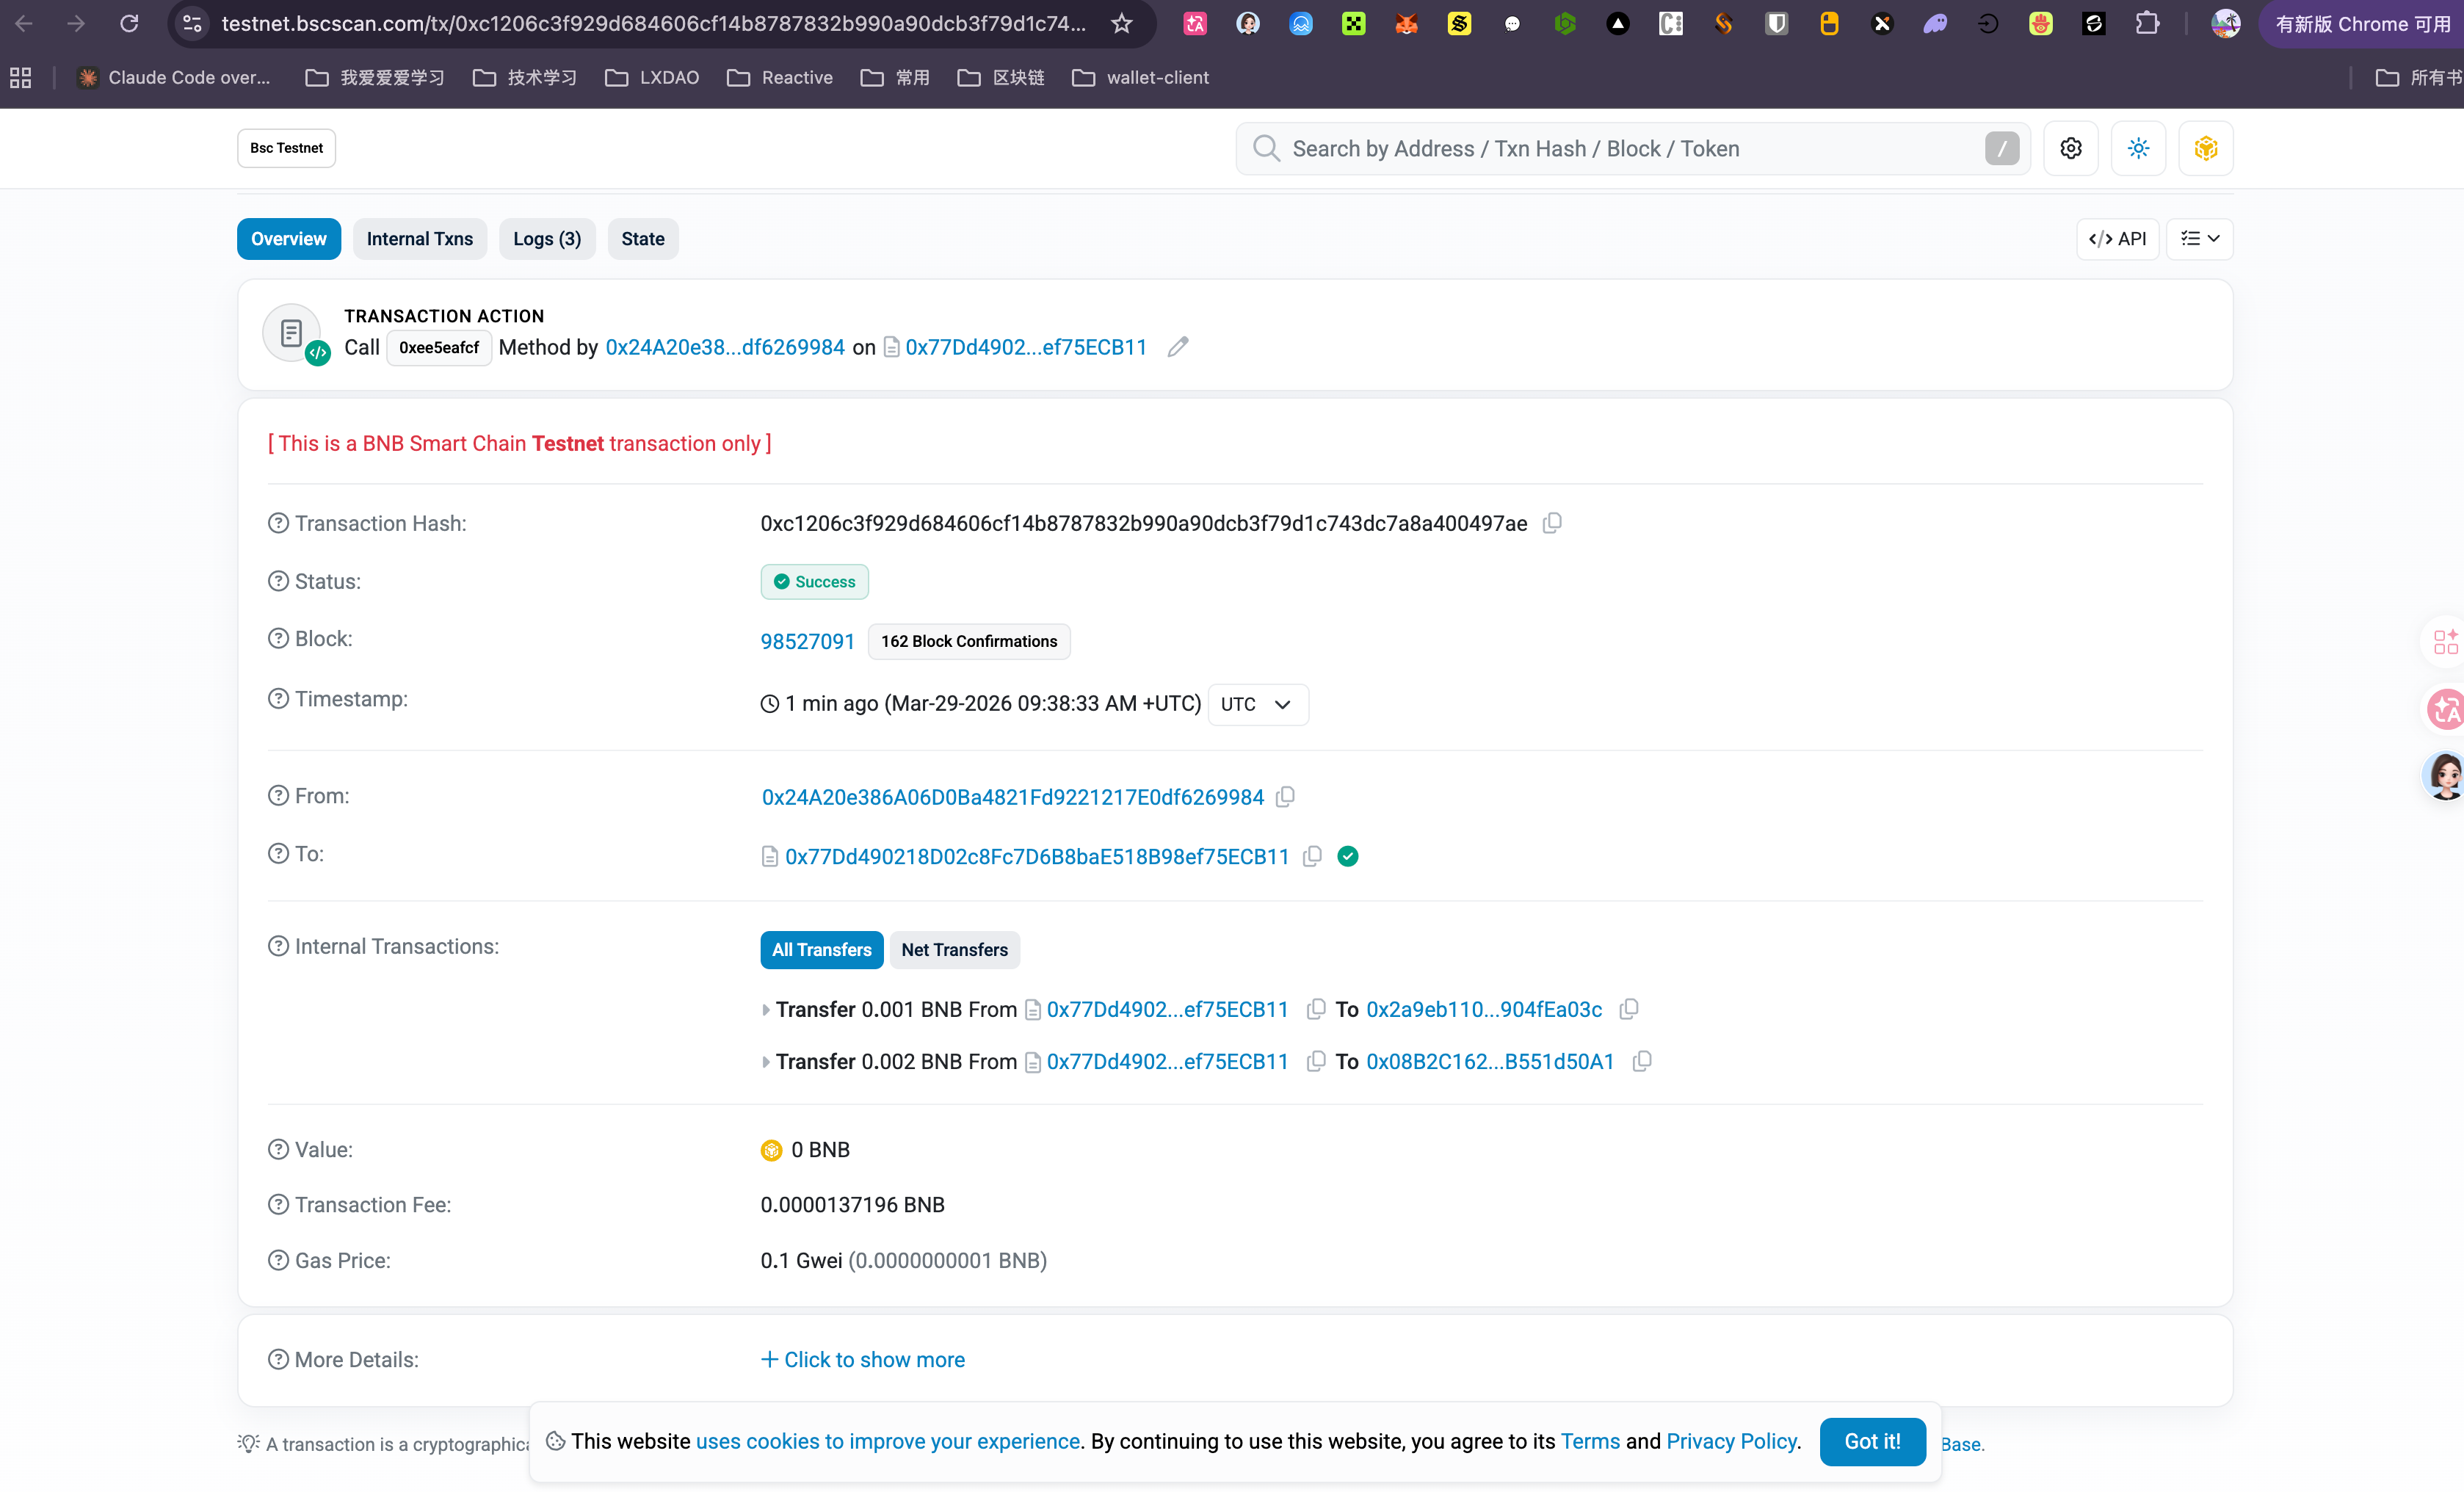Open site settings gear icon
2464x1492 pixels.
coord(2070,148)
